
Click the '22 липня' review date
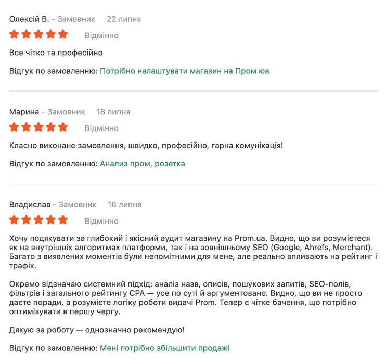click(x=124, y=19)
